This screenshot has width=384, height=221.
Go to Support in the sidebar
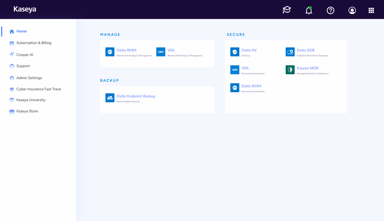[x=23, y=66]
